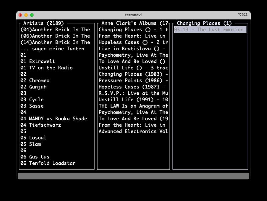This screenshot has width=267, height=201.
Task: Select the 02 Gunjah artist
Action: (34, 87)
